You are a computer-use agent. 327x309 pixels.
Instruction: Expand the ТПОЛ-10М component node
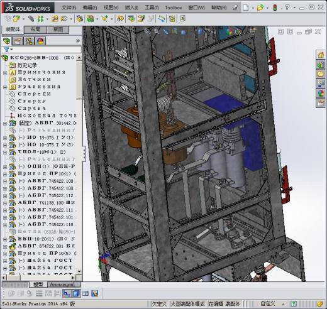[5, 152]
